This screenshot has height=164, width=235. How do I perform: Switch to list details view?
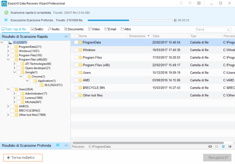tap(223, 147)
